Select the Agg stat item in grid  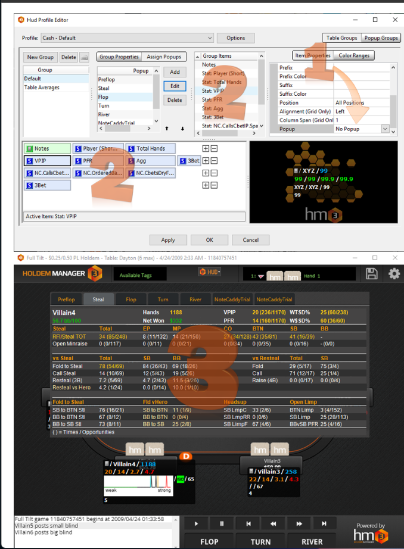151,161
